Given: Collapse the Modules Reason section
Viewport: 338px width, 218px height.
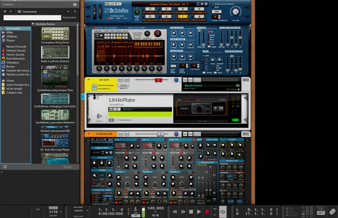Looking at the screenshot, I should (33, 24).
